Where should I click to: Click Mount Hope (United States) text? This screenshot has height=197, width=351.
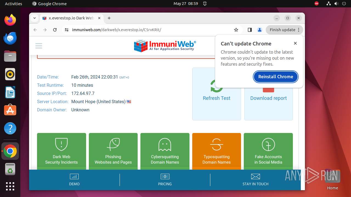[x=98, y=102]
